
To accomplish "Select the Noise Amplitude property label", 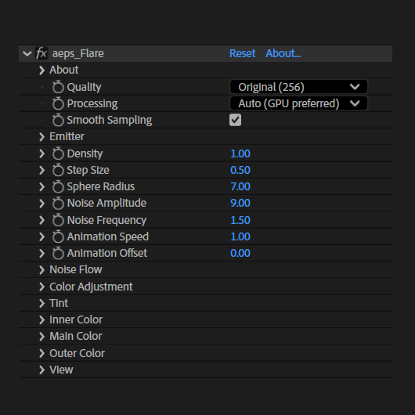I will point(106,204).
